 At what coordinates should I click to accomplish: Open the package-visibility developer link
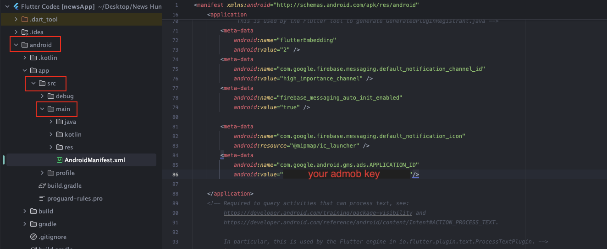(x=318, y=213)
